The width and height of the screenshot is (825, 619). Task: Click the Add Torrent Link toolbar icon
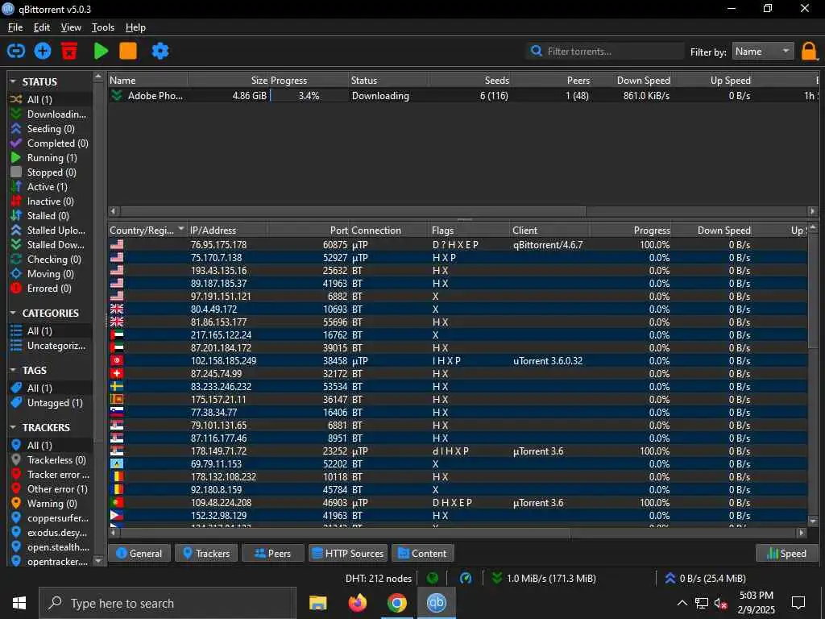[16, 51]
